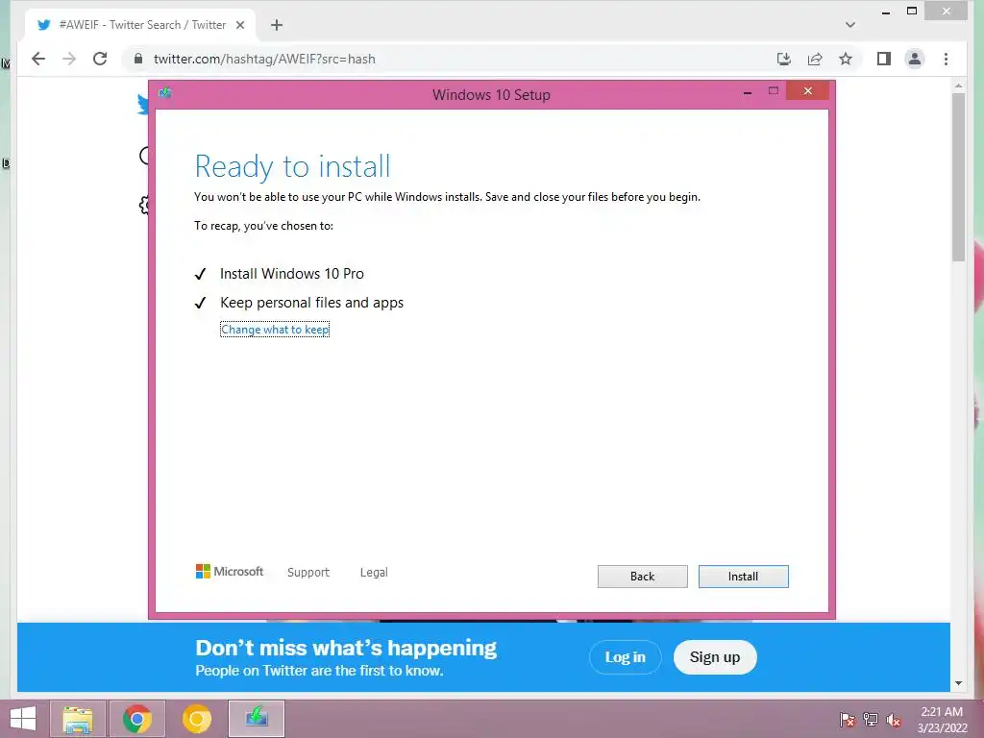Click the padlock site info icon
This screenshot has width=984, height=738.
(x=138, y=59)
